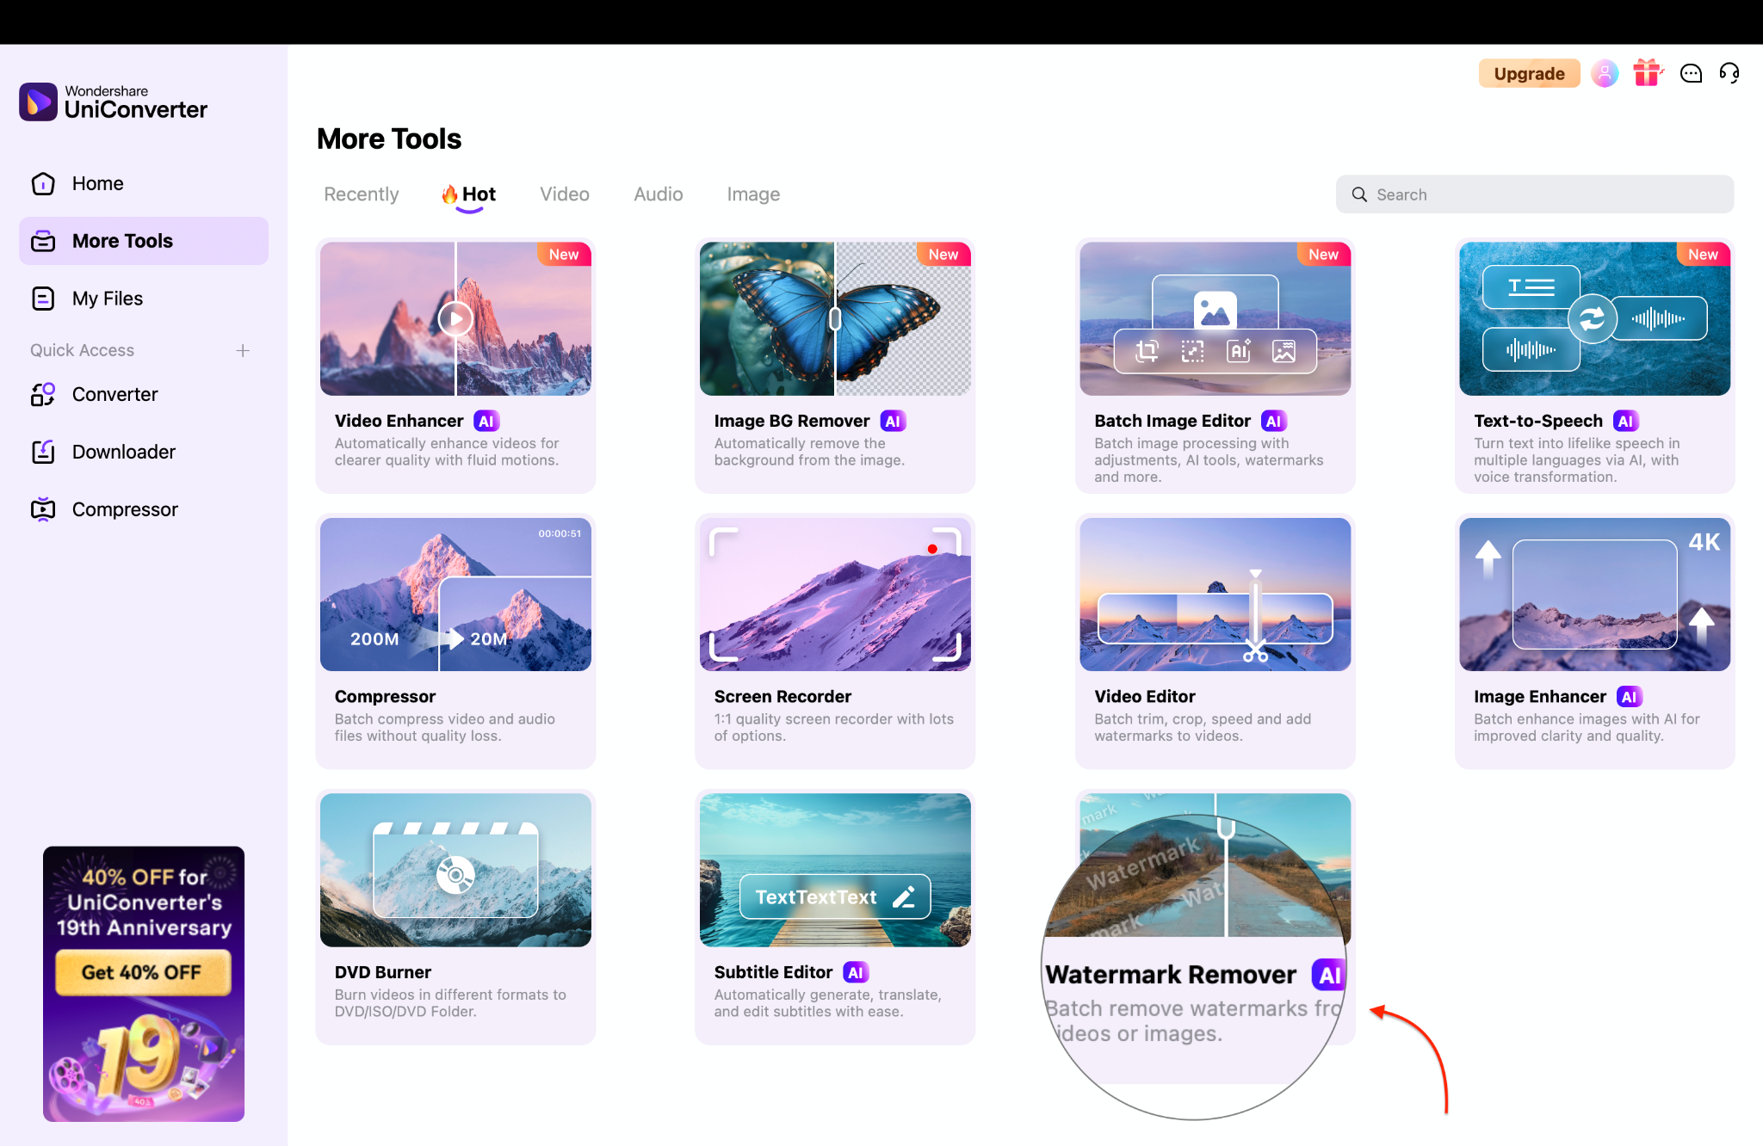Click the Upgrade button

1529,73
